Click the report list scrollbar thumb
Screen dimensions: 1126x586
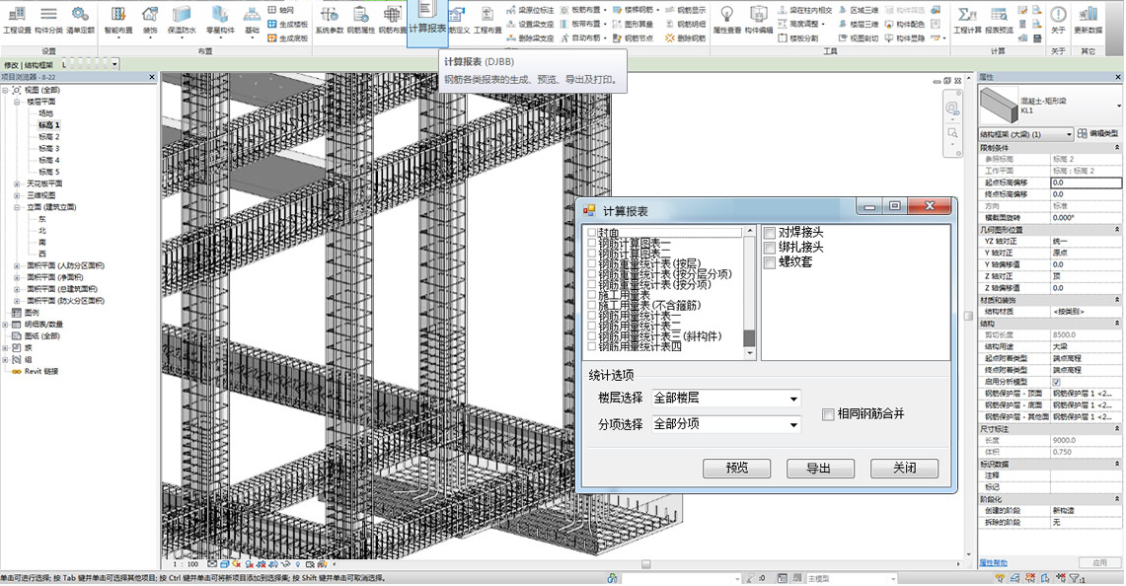(749, 338)
